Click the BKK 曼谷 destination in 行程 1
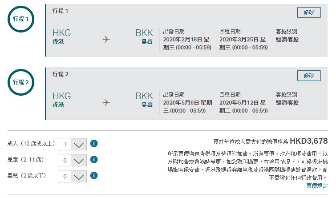This screenshot has height=198, width=336. tap(144, 36)
